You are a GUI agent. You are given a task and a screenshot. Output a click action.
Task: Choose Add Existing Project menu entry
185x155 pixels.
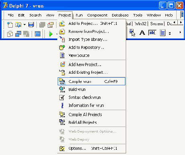point(92,72)
